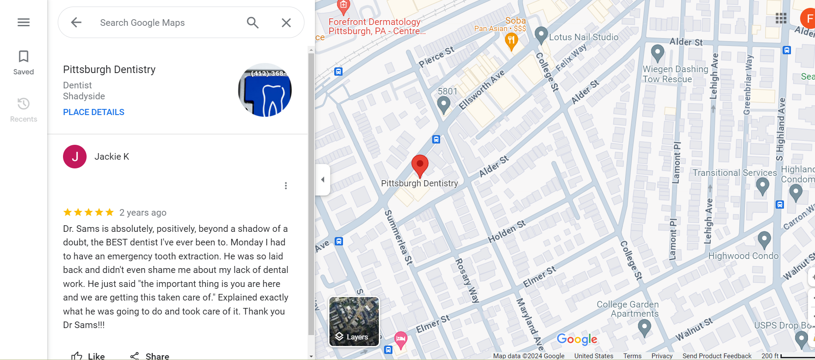
Task: Click the scrollbar down arrow of side panel
Action: [x=311, y=356]
